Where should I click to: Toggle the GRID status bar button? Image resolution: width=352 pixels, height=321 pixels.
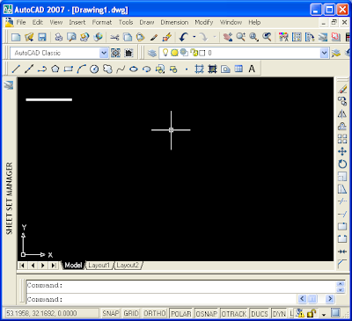pos(131,313)
